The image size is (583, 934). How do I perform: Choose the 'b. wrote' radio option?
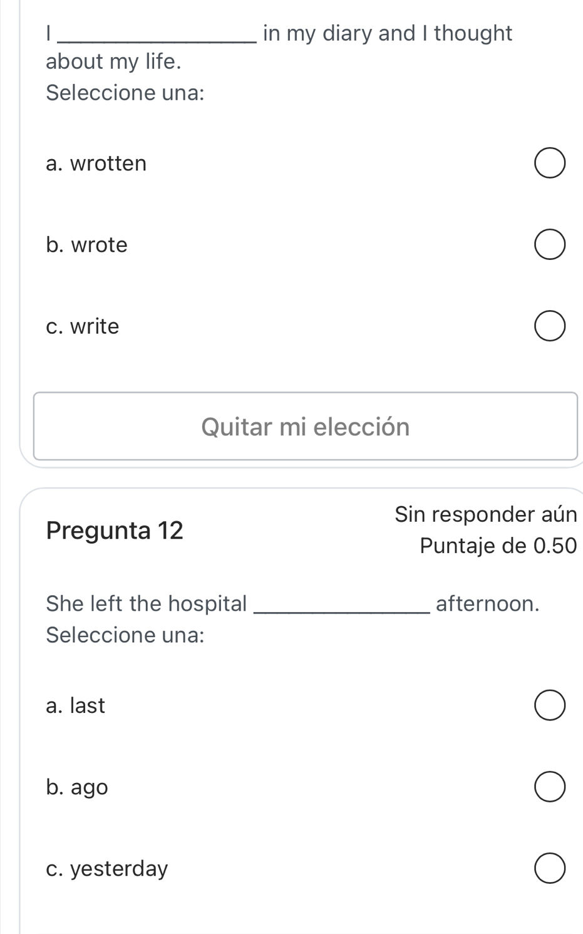(x=550, y=245)
